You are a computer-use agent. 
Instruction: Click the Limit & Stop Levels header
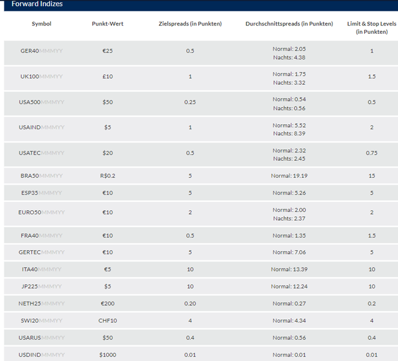(x=372, y=28)
